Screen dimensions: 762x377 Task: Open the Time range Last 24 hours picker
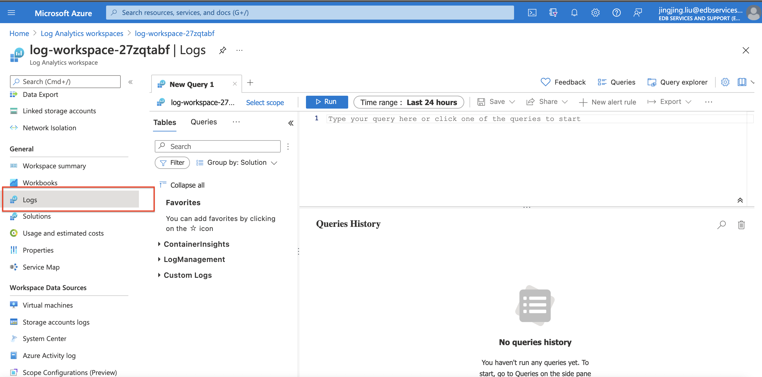409,102
